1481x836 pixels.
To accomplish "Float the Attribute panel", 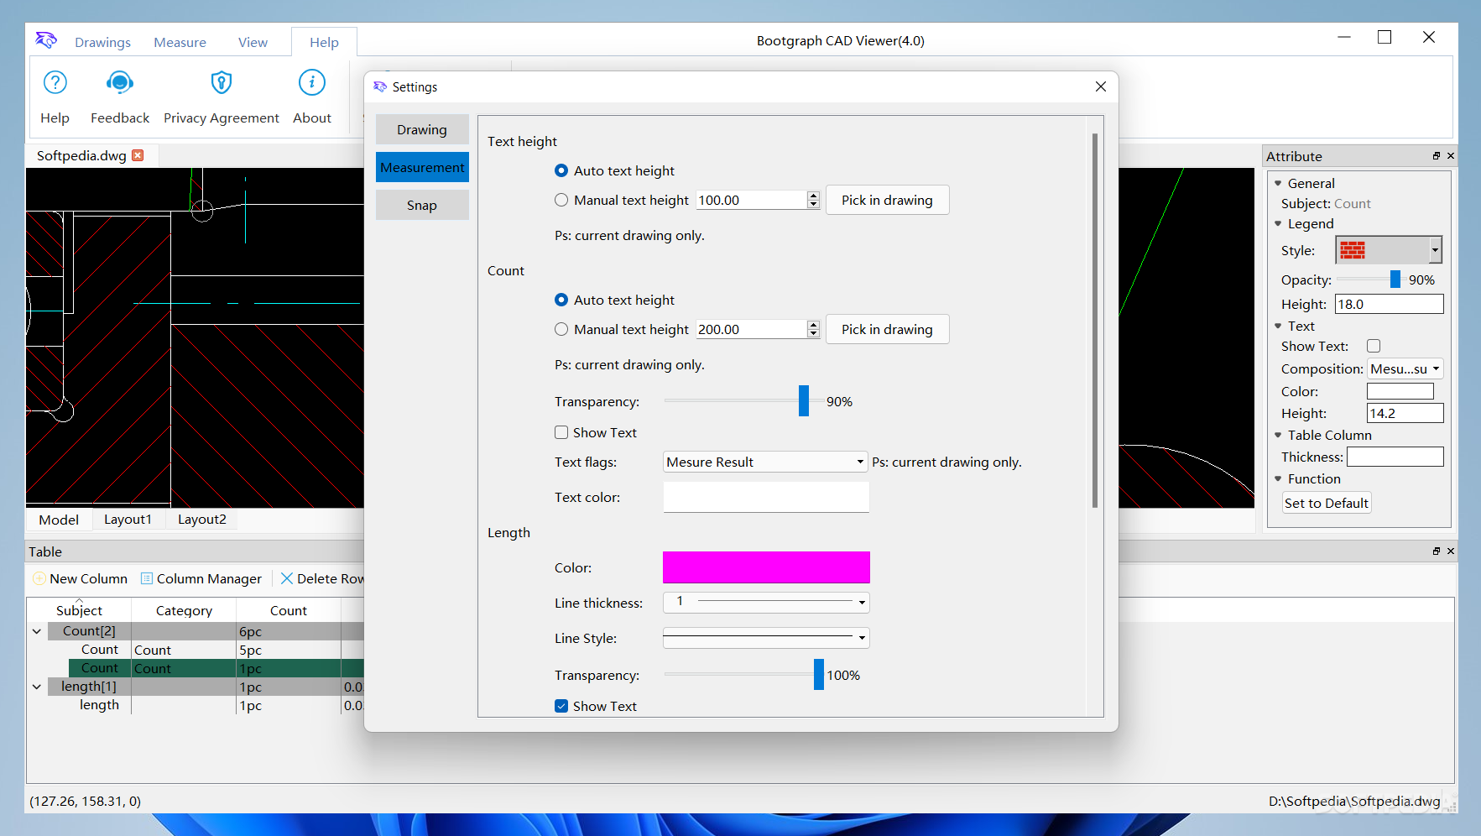I will (x=1437, y=156).
